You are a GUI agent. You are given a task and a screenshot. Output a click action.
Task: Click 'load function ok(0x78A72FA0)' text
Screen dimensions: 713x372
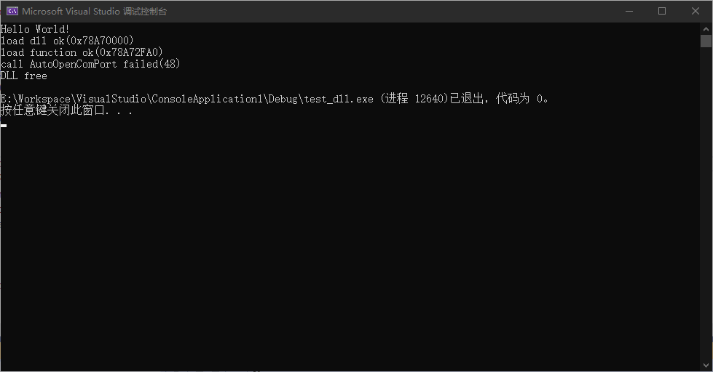[82, 52]
